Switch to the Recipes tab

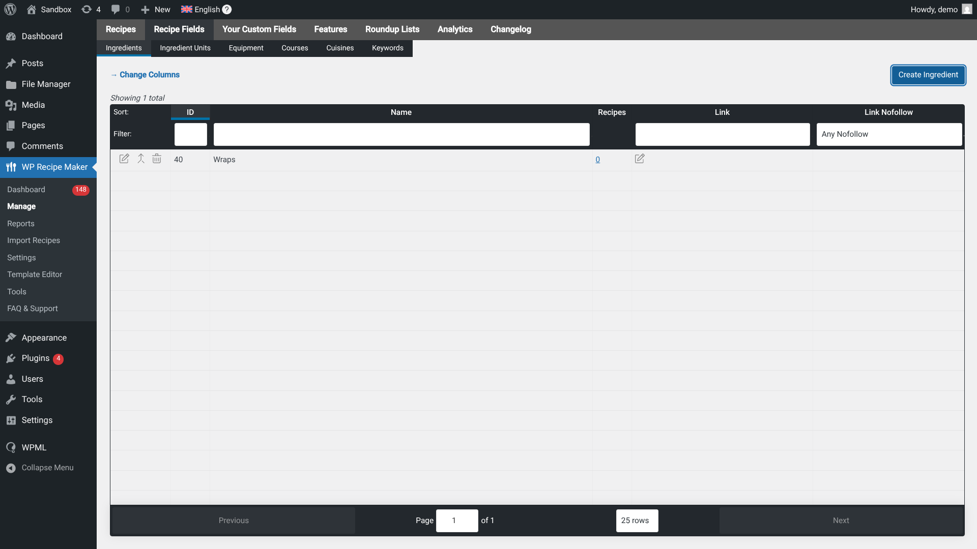pyautogui.click(x=121, y=29)
